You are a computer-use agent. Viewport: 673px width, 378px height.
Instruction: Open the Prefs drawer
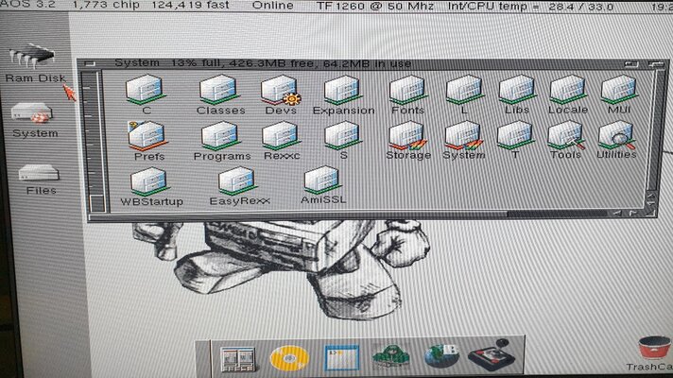(147, 136)
